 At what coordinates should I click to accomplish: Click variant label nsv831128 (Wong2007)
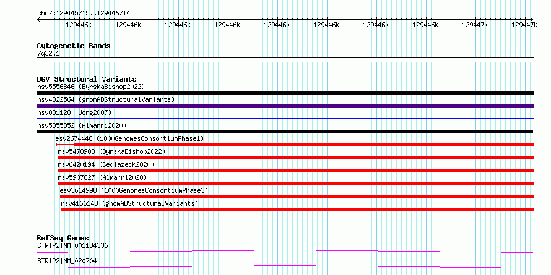point(74,112)
